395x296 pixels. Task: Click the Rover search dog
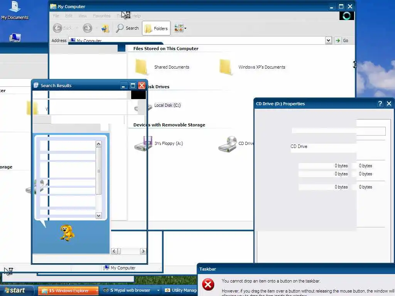pos(67,233)
